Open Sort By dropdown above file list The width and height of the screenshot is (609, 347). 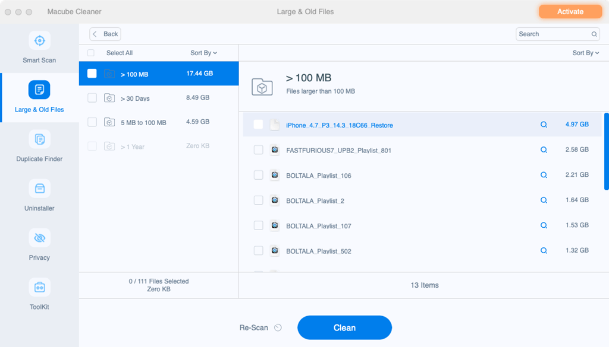(586, 53)
